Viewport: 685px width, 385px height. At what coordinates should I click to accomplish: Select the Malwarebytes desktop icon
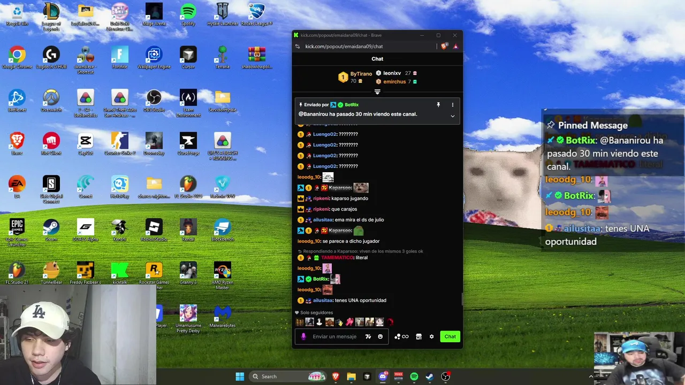(x=223, y=317)
